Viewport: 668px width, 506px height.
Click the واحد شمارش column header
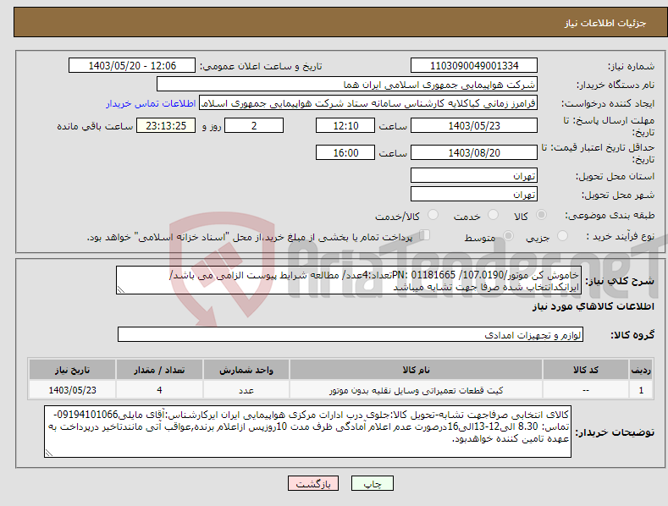(246, 370)
